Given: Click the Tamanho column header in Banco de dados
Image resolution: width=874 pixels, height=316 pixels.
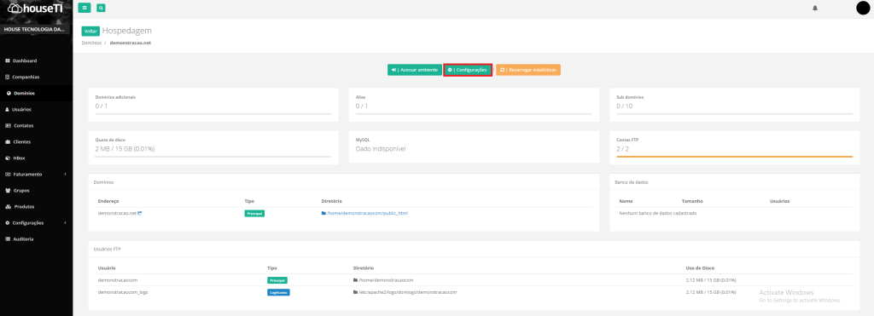Looking at the screenshot, I should pos(692,201).
